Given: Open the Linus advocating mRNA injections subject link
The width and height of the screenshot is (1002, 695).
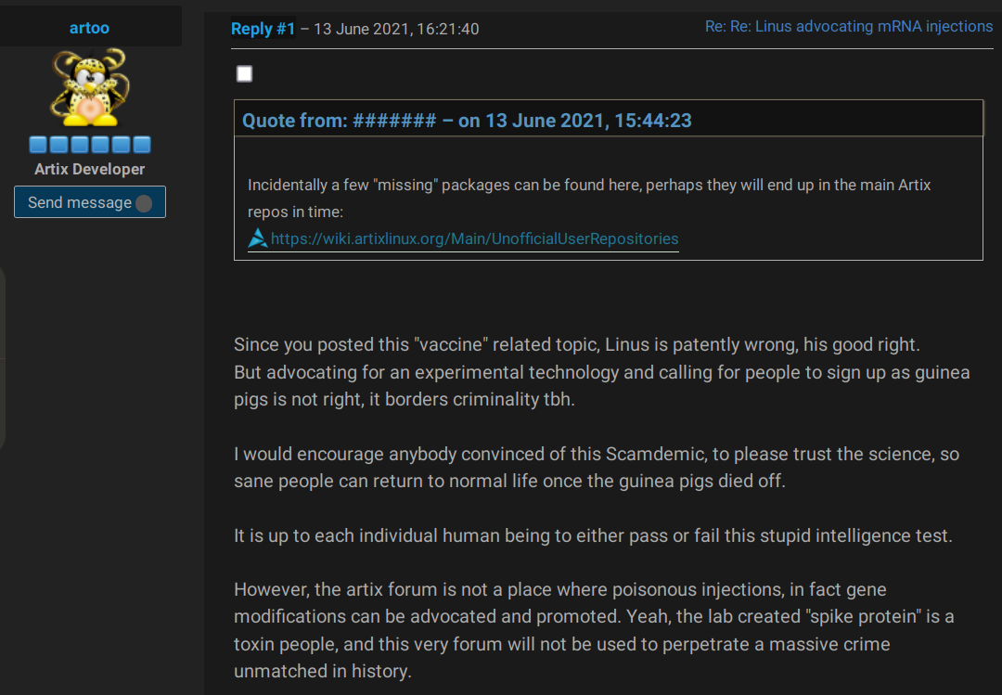Looking at the screenshot, I should click(x=848, y=27).
